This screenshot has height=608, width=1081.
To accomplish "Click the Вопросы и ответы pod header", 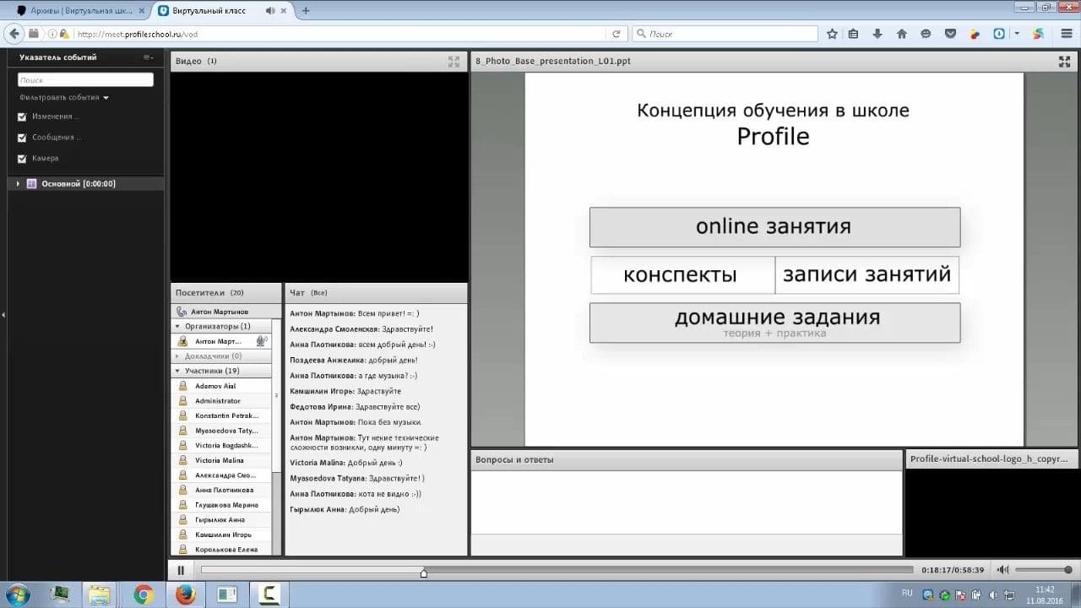I will coord(687,460).
